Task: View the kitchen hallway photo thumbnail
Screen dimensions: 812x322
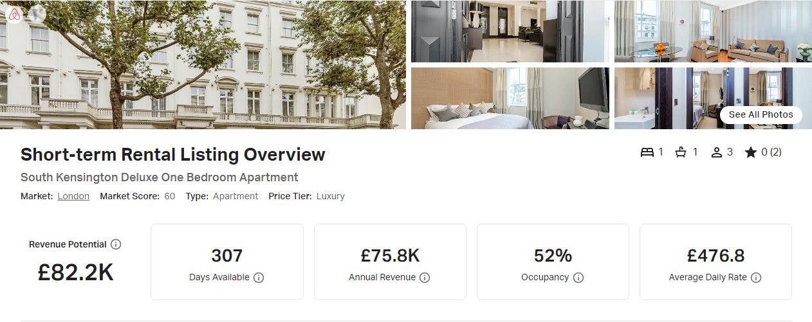Action: [510, 31]
